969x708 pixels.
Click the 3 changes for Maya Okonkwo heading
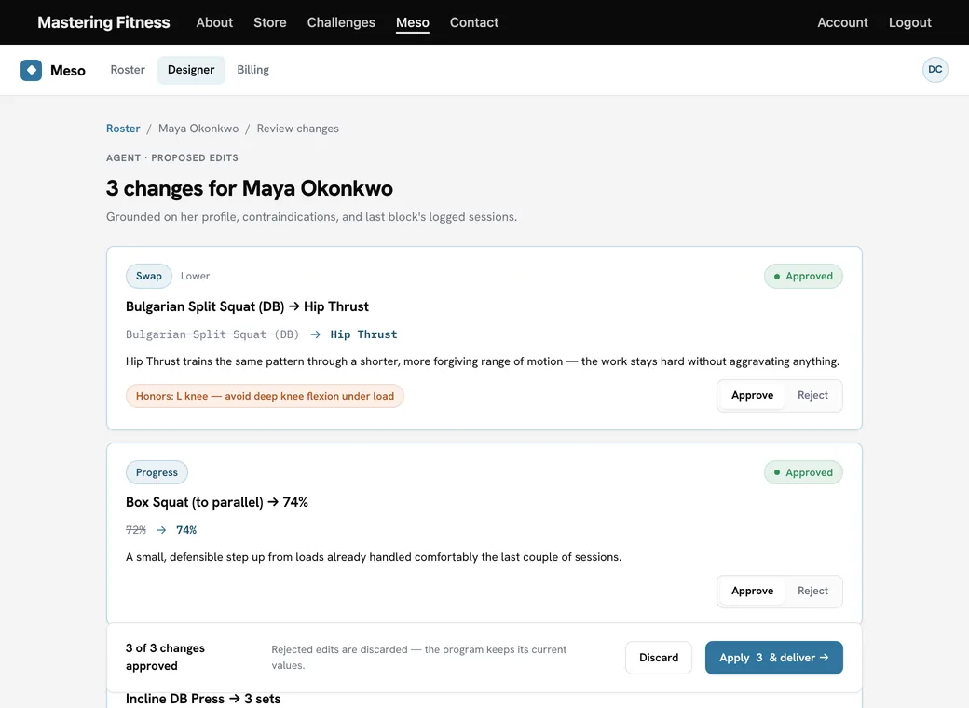click(250, 188)
